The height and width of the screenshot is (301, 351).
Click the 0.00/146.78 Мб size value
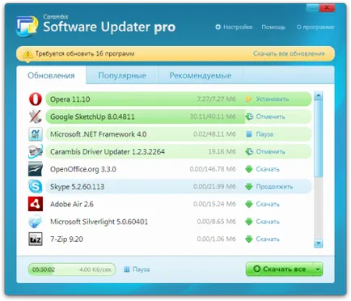(x=213, y=169)
